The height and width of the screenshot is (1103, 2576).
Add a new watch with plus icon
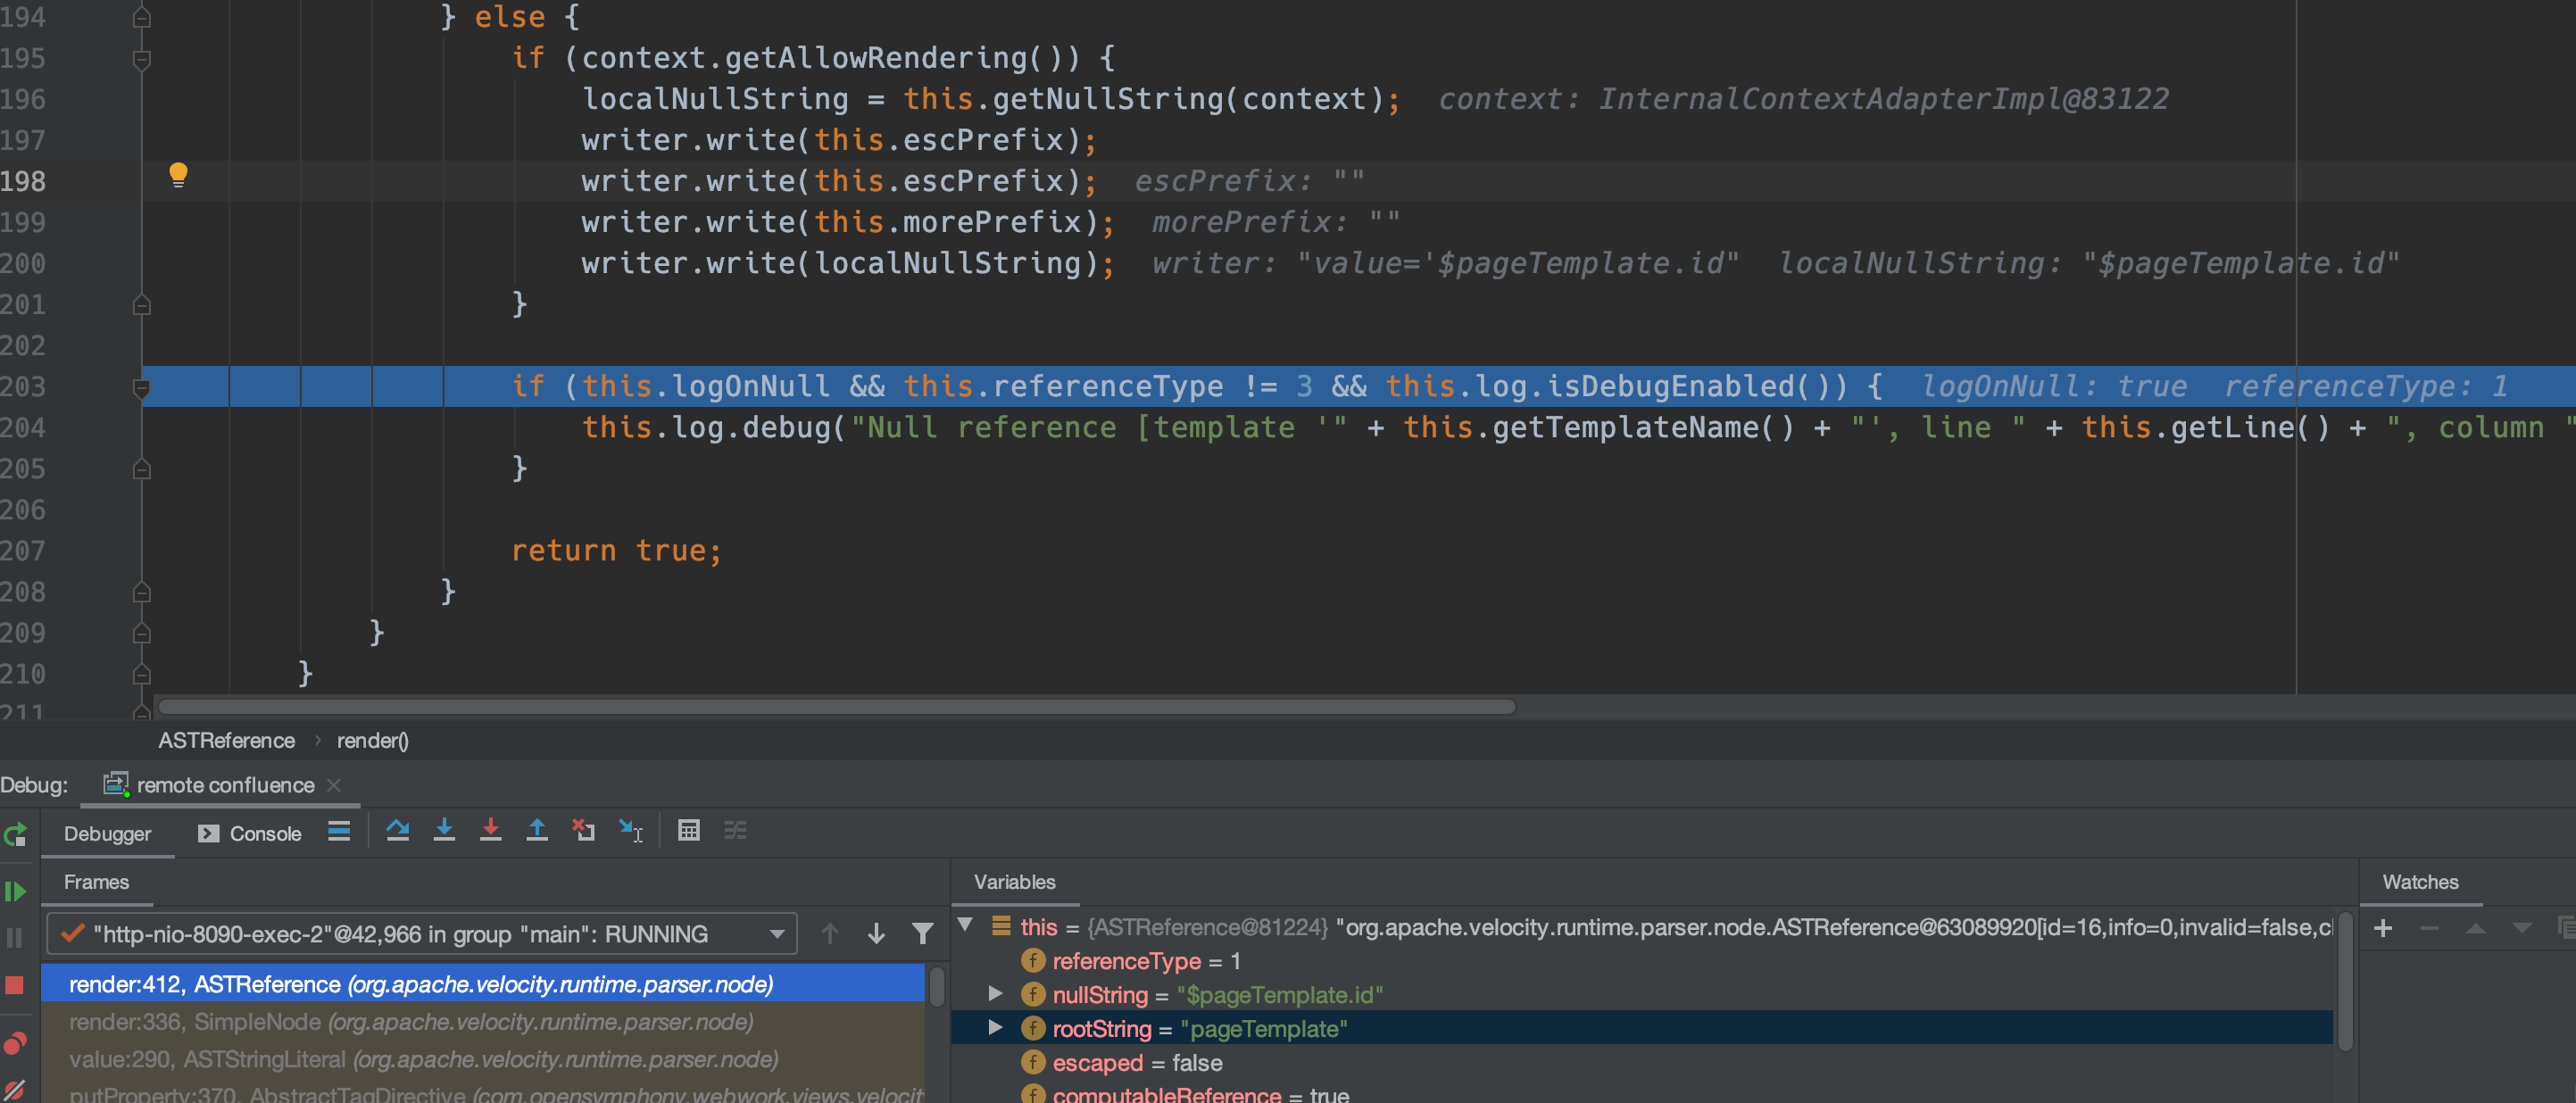pos(2383,928)
